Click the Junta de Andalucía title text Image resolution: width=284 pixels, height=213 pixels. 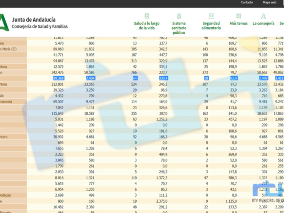(34, 20)
